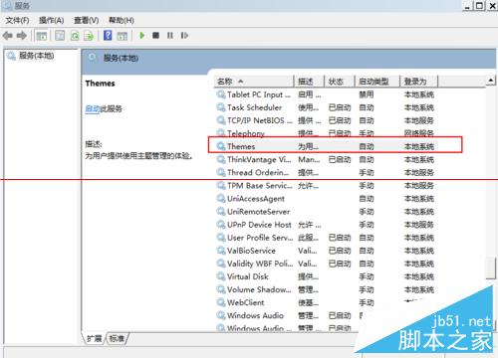Click the gear icon of User Profile Service row
498x358 pixels.
[x=221, y=238]
